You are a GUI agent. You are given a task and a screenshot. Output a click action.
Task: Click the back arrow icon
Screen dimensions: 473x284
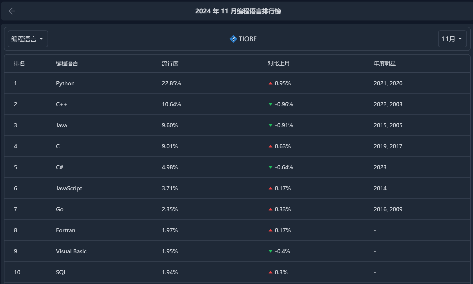point(12,11)
